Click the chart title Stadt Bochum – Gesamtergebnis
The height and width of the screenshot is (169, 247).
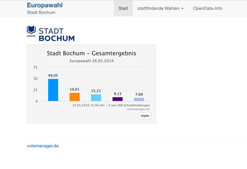91,53
